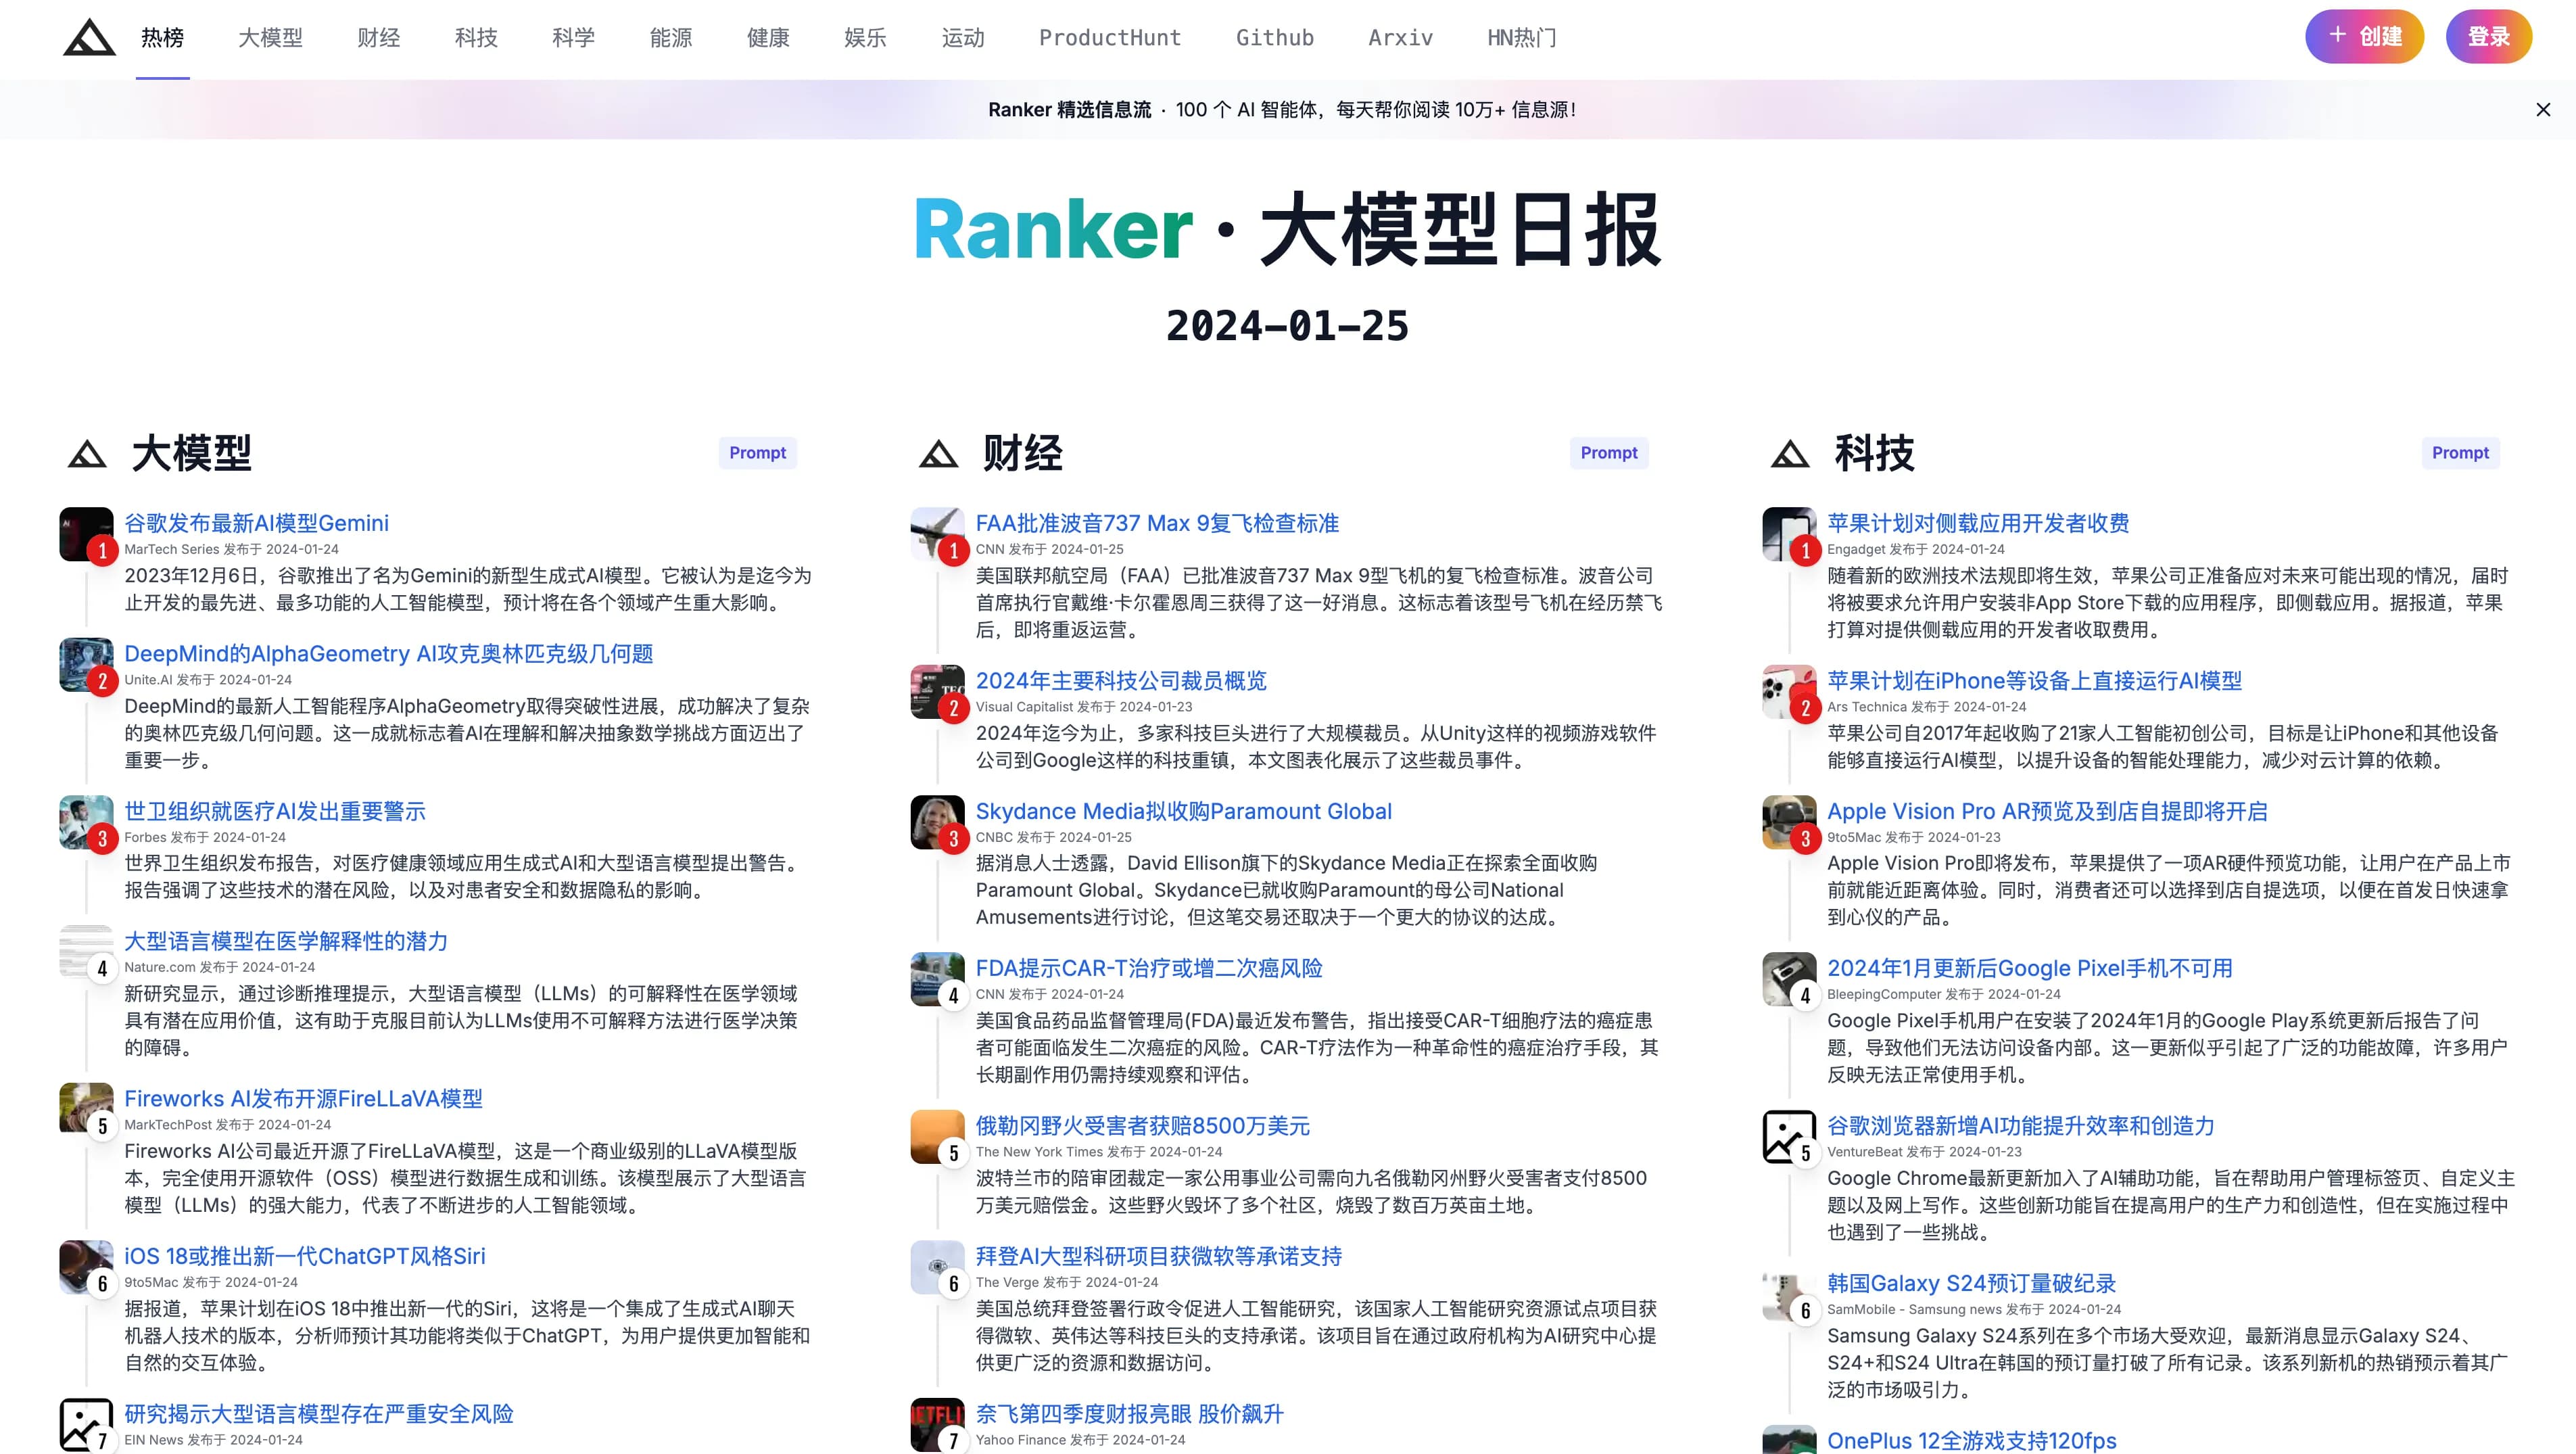Open link 世卫组织就医疗AI发出重要警示
Viewport: 2576px width, 1454px height.
coord(275,811)
